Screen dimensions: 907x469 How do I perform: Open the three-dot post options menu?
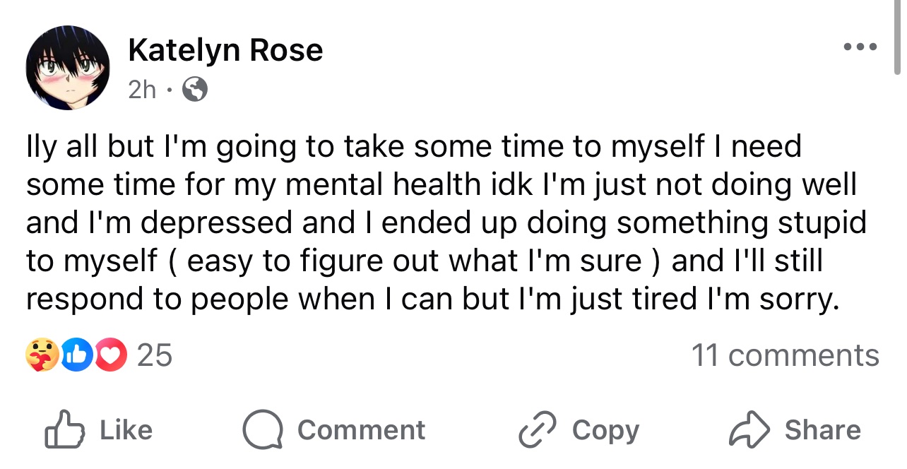pos(860,47)
